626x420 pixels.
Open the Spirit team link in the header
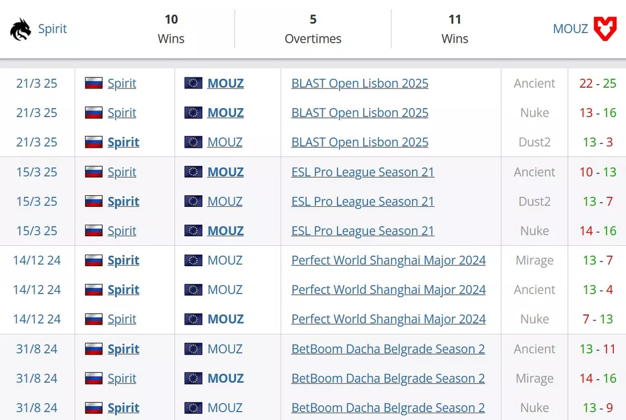click(x=53, y=29)
